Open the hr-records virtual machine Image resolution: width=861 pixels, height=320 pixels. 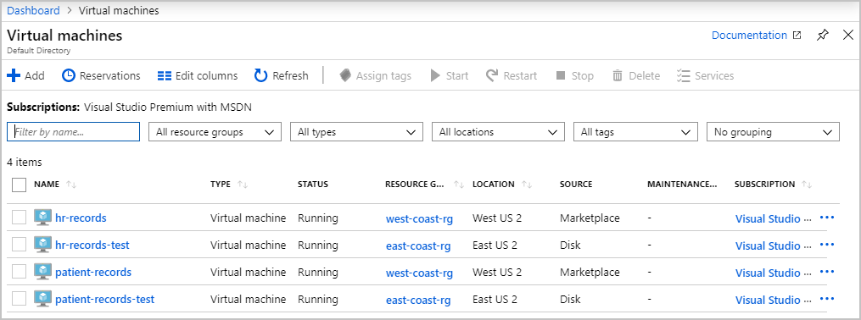pos(81,218)
